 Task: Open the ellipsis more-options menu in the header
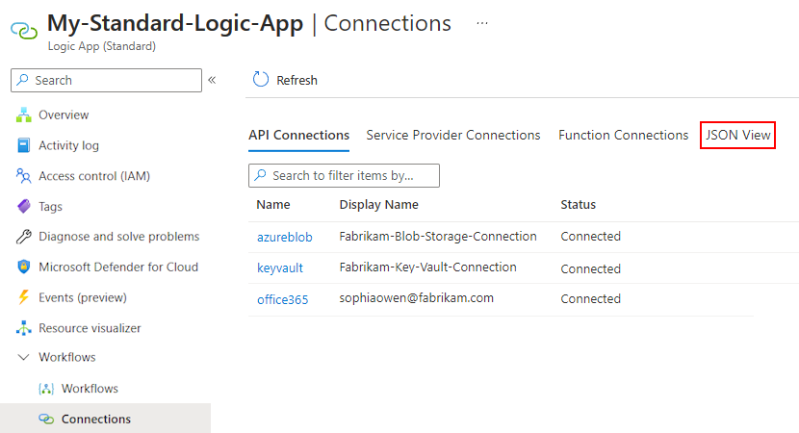pyautogui.click(x=482, y=23)
